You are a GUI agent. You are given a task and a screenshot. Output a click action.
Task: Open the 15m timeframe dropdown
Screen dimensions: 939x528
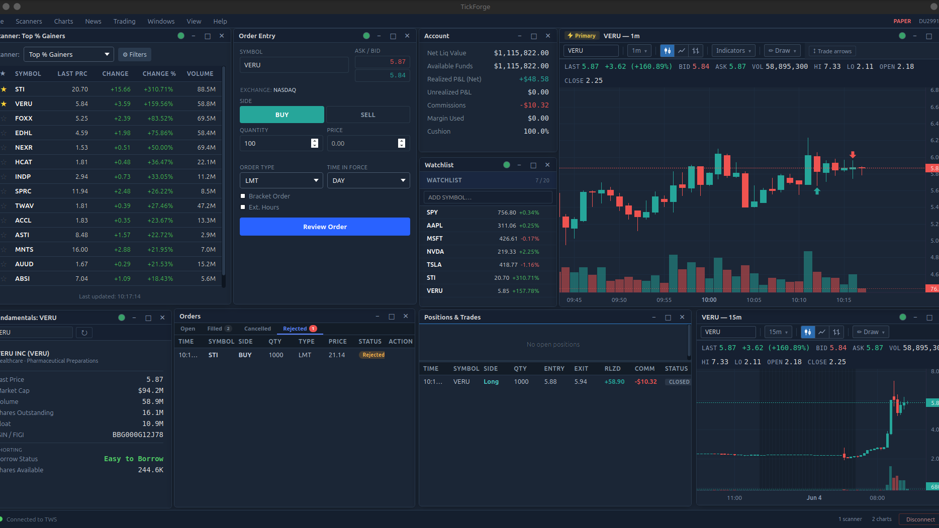click(778, 332)
